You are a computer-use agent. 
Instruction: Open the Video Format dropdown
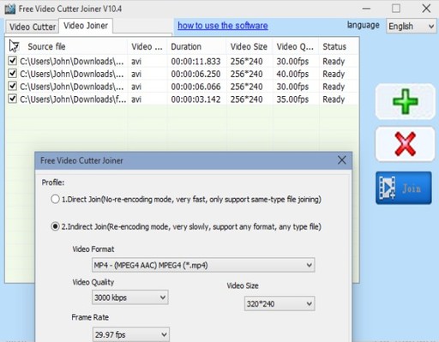click(203, 265)
